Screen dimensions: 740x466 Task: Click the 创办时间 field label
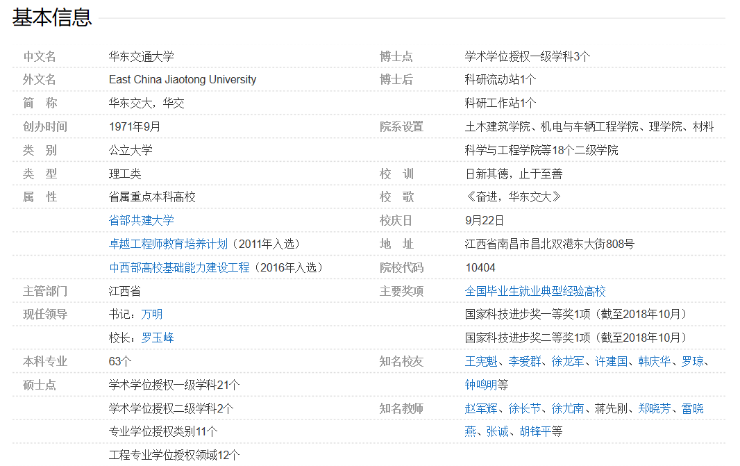point(45,126)
